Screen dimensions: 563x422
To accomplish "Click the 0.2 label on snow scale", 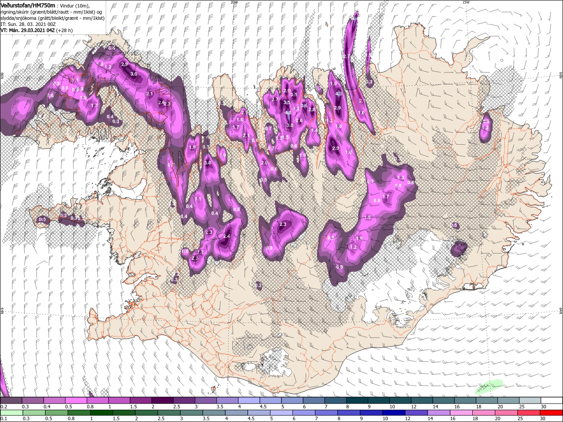I will (x=3, y=407).
